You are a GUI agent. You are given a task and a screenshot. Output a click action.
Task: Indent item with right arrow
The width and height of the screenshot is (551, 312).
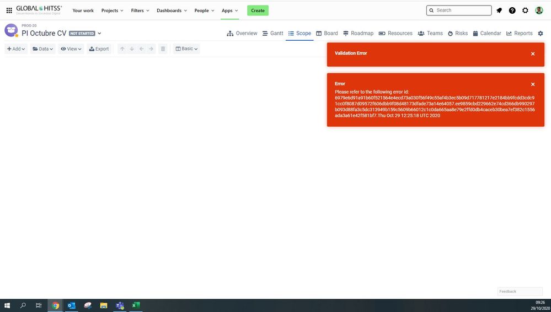tap(151, 49)
